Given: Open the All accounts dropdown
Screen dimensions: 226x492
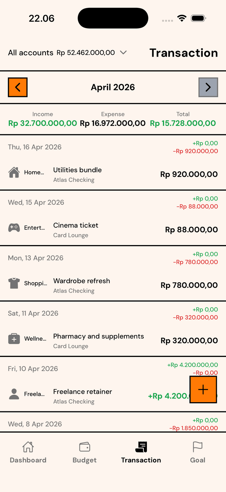Looking at the screenshot, I should coord(123,52).
